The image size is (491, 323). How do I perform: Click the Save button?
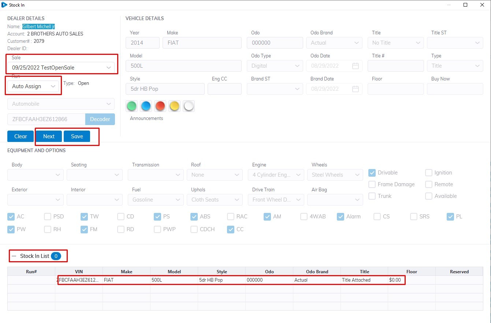(x=77, y=136)
